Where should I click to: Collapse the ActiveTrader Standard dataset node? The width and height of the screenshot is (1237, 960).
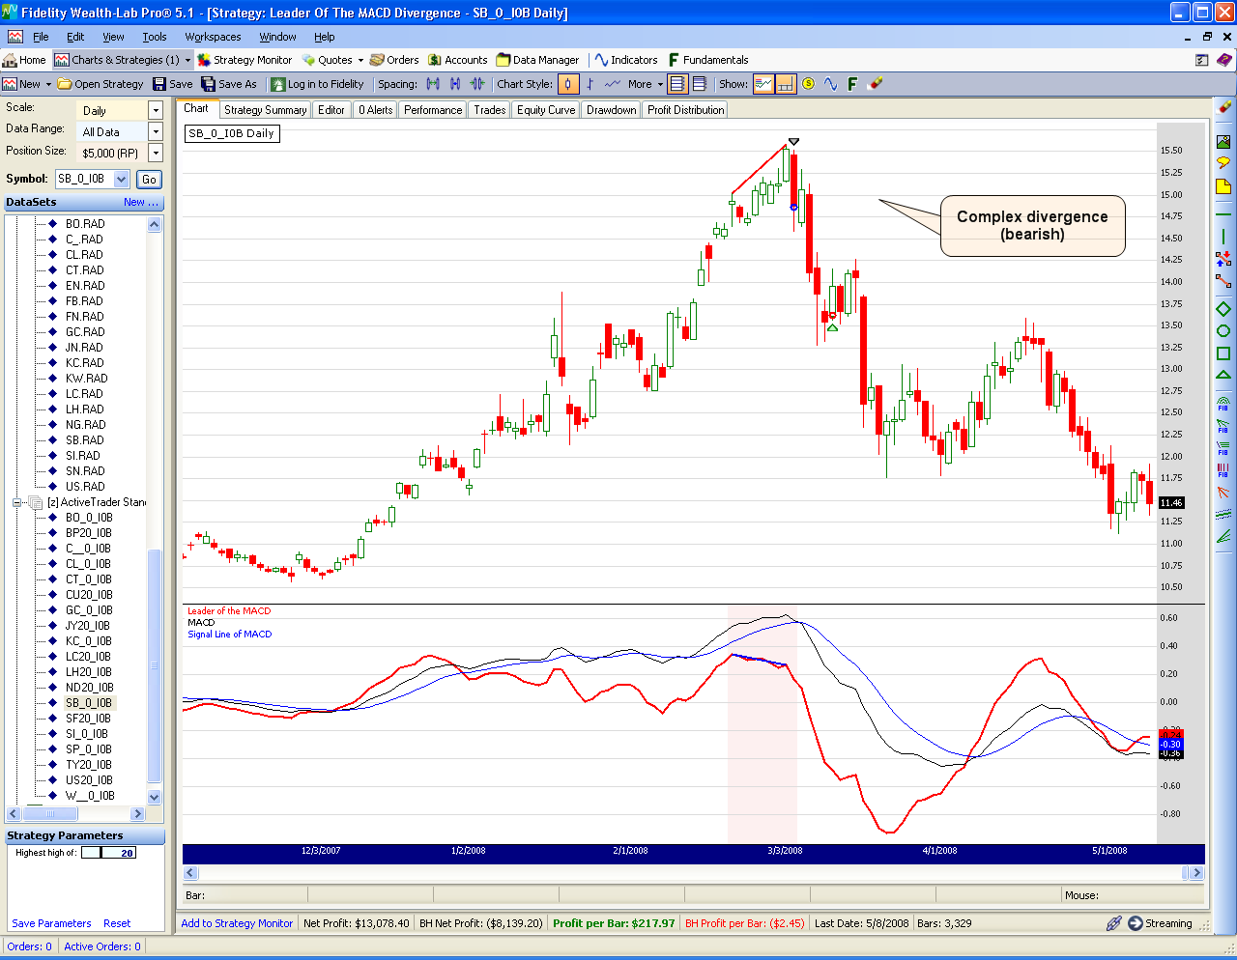tap(16, 502)
